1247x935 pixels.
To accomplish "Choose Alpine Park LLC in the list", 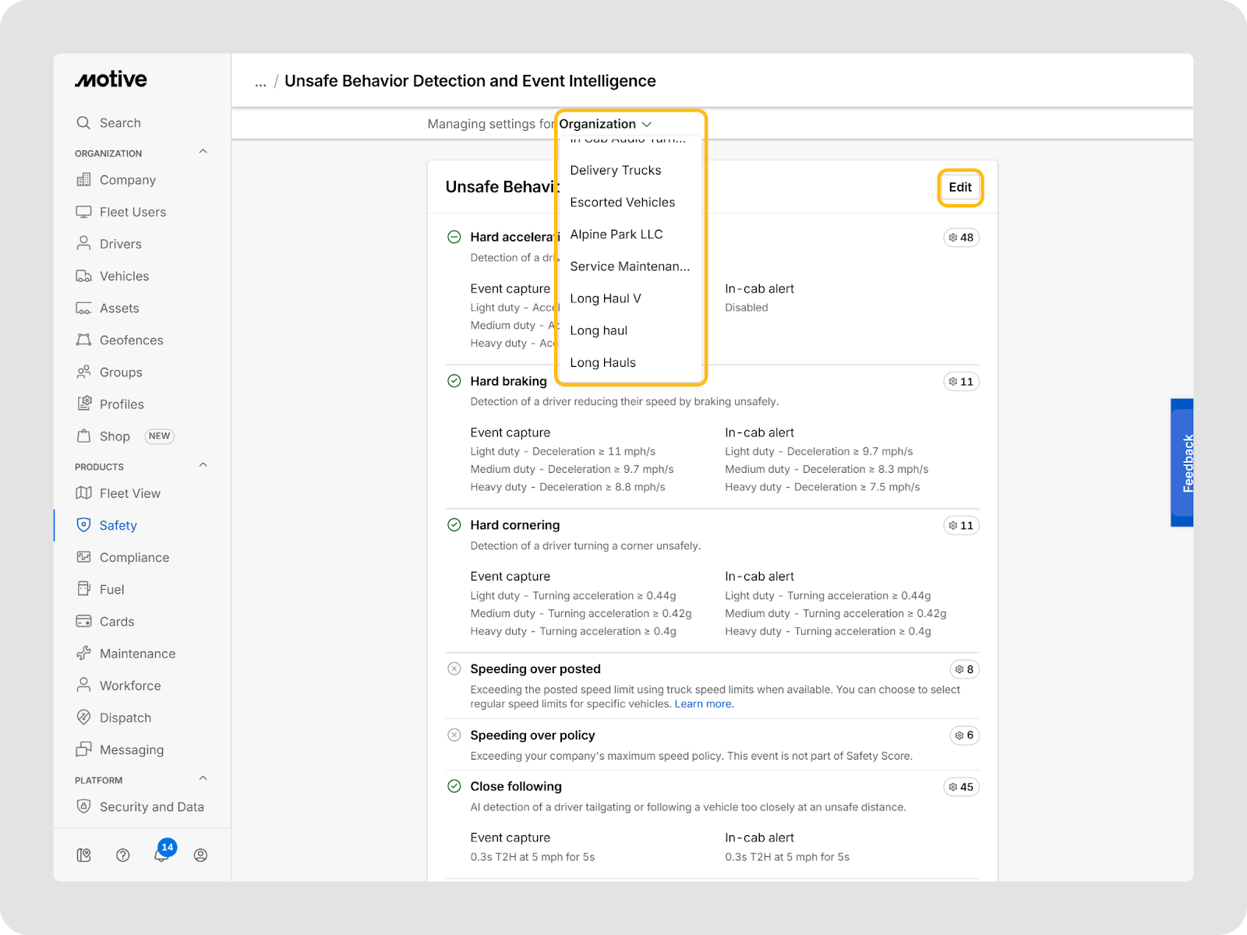I will [616, 235].
